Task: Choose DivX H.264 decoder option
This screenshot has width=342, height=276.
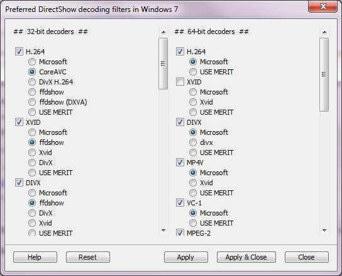Action: click(32, 82)
